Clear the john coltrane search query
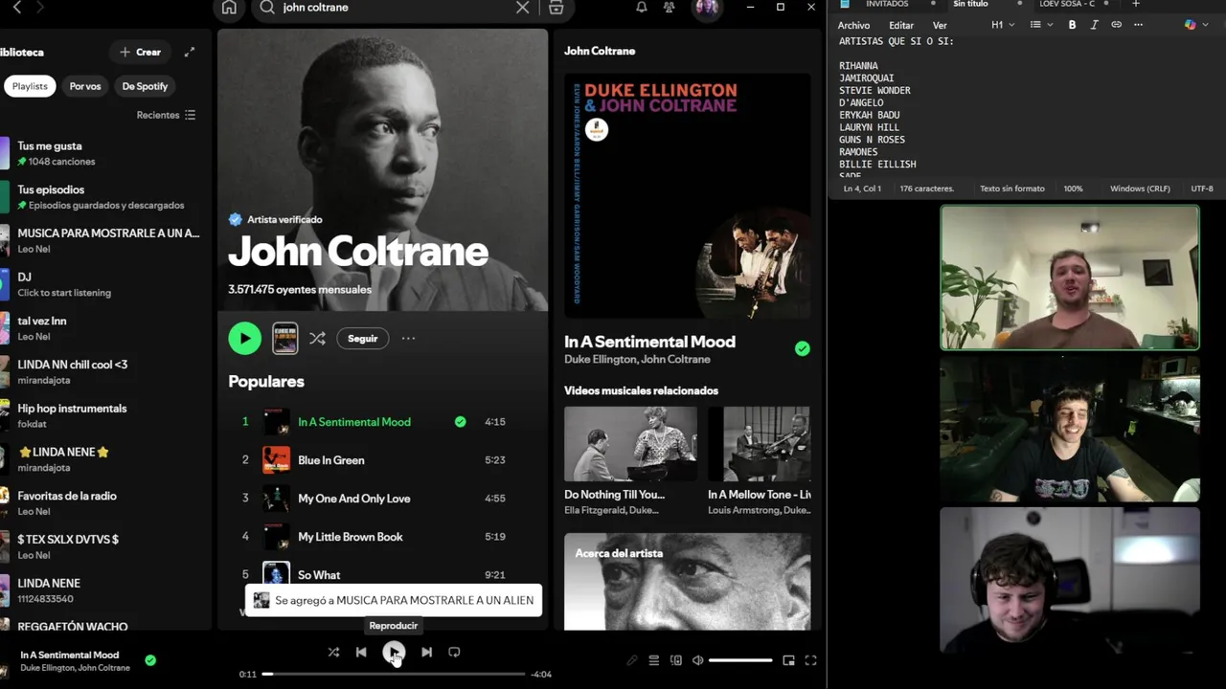 522,8
